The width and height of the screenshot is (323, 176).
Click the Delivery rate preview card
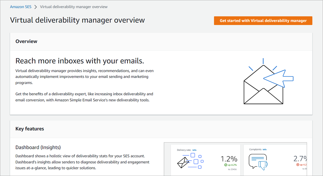206,160
